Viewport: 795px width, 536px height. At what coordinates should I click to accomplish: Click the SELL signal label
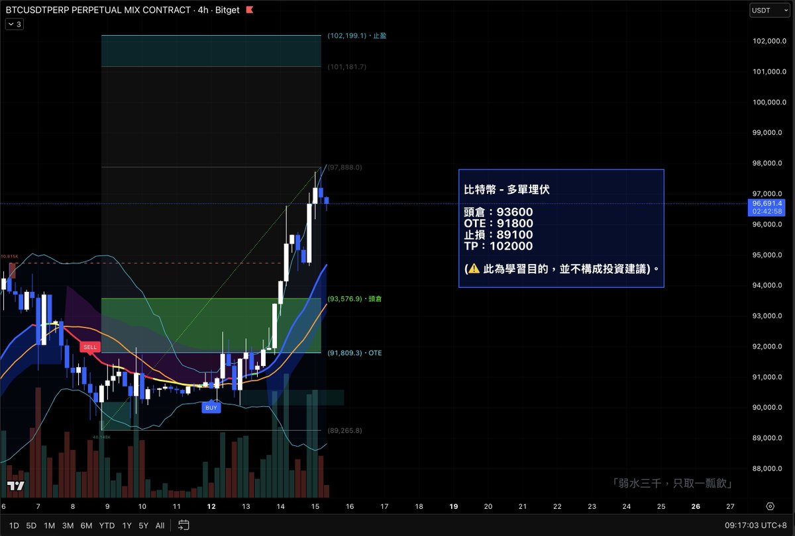click(89, 347)
